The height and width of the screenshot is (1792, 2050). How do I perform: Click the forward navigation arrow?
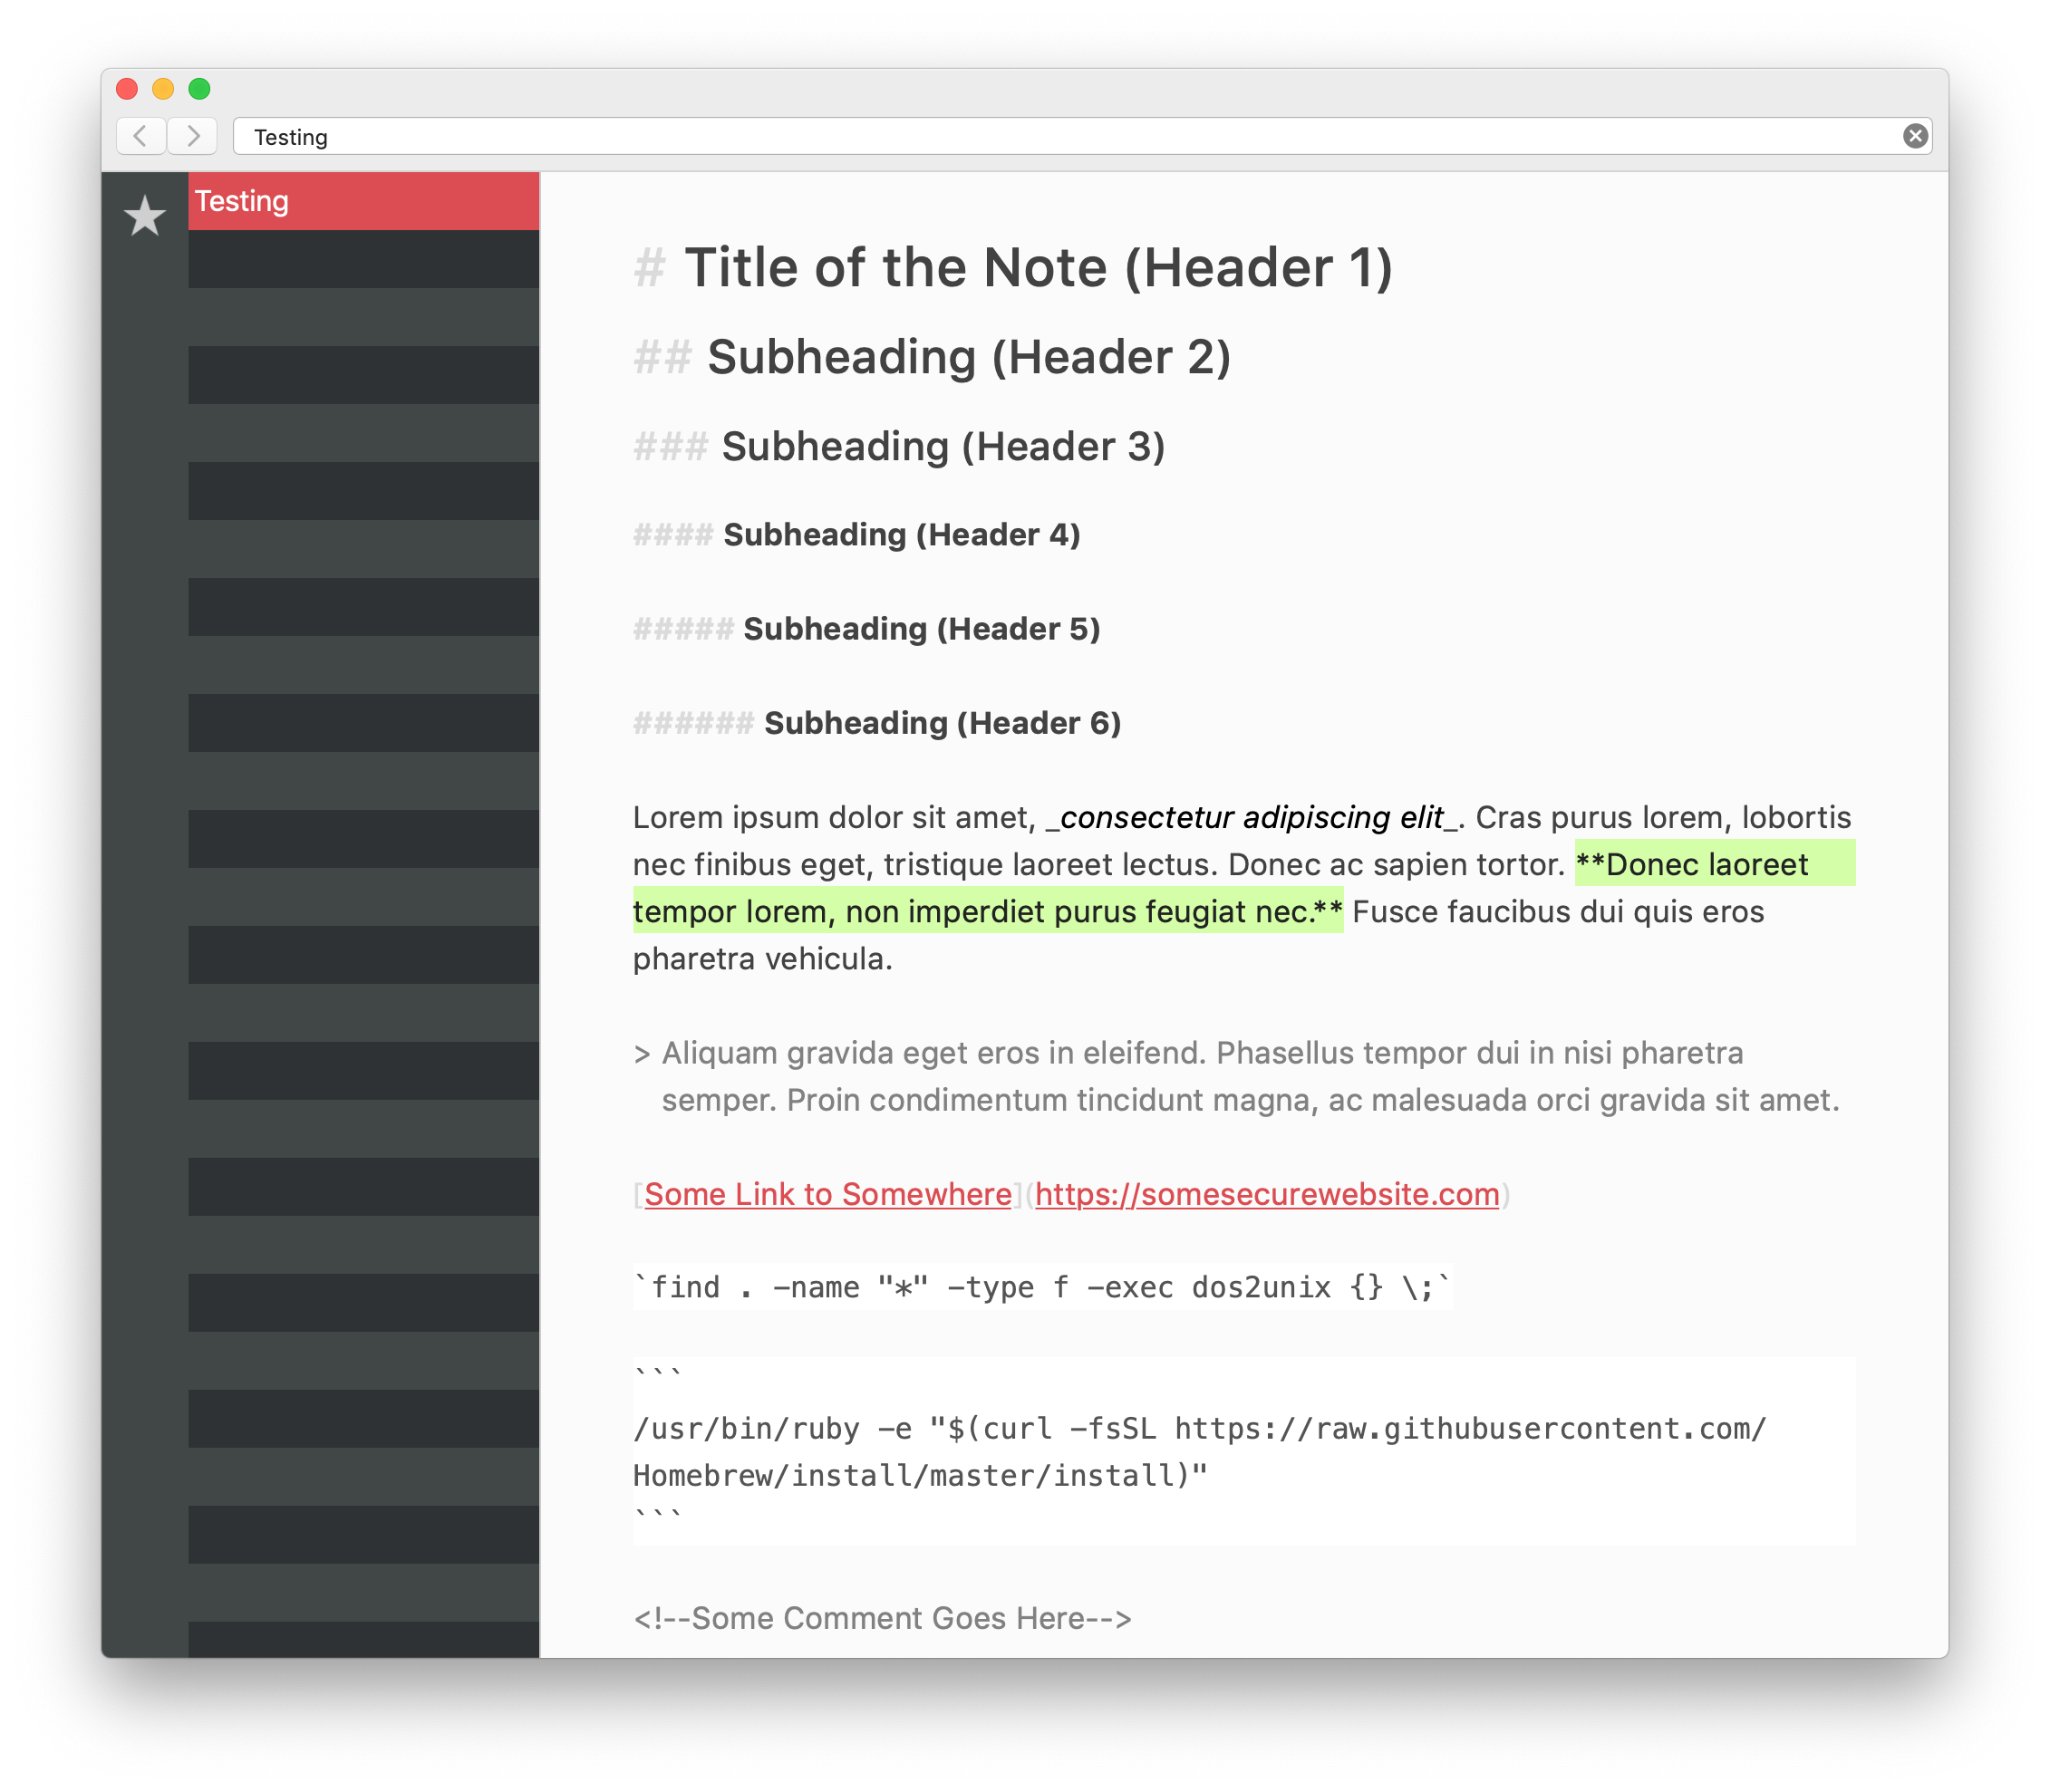pos(195,136)
